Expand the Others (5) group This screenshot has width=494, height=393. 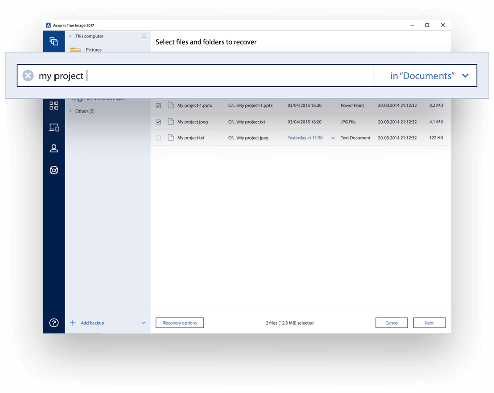(70, 111)
